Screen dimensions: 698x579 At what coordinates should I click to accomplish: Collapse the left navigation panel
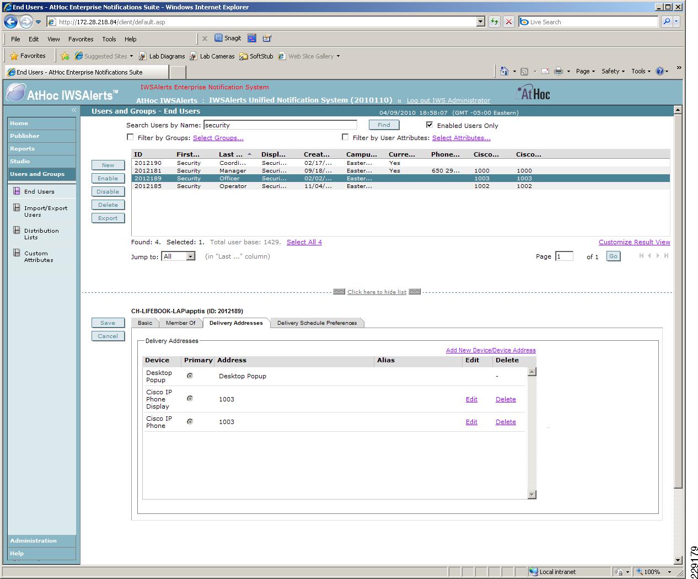[x=74, y=111]
